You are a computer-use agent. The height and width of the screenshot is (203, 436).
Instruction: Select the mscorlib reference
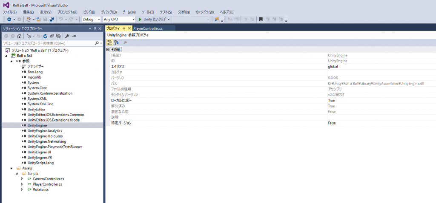pyautogui.click(x=34, y=77)
